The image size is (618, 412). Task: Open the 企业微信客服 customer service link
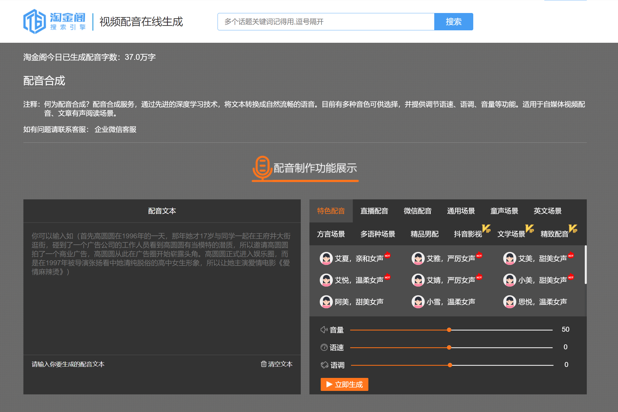[115, 129]
